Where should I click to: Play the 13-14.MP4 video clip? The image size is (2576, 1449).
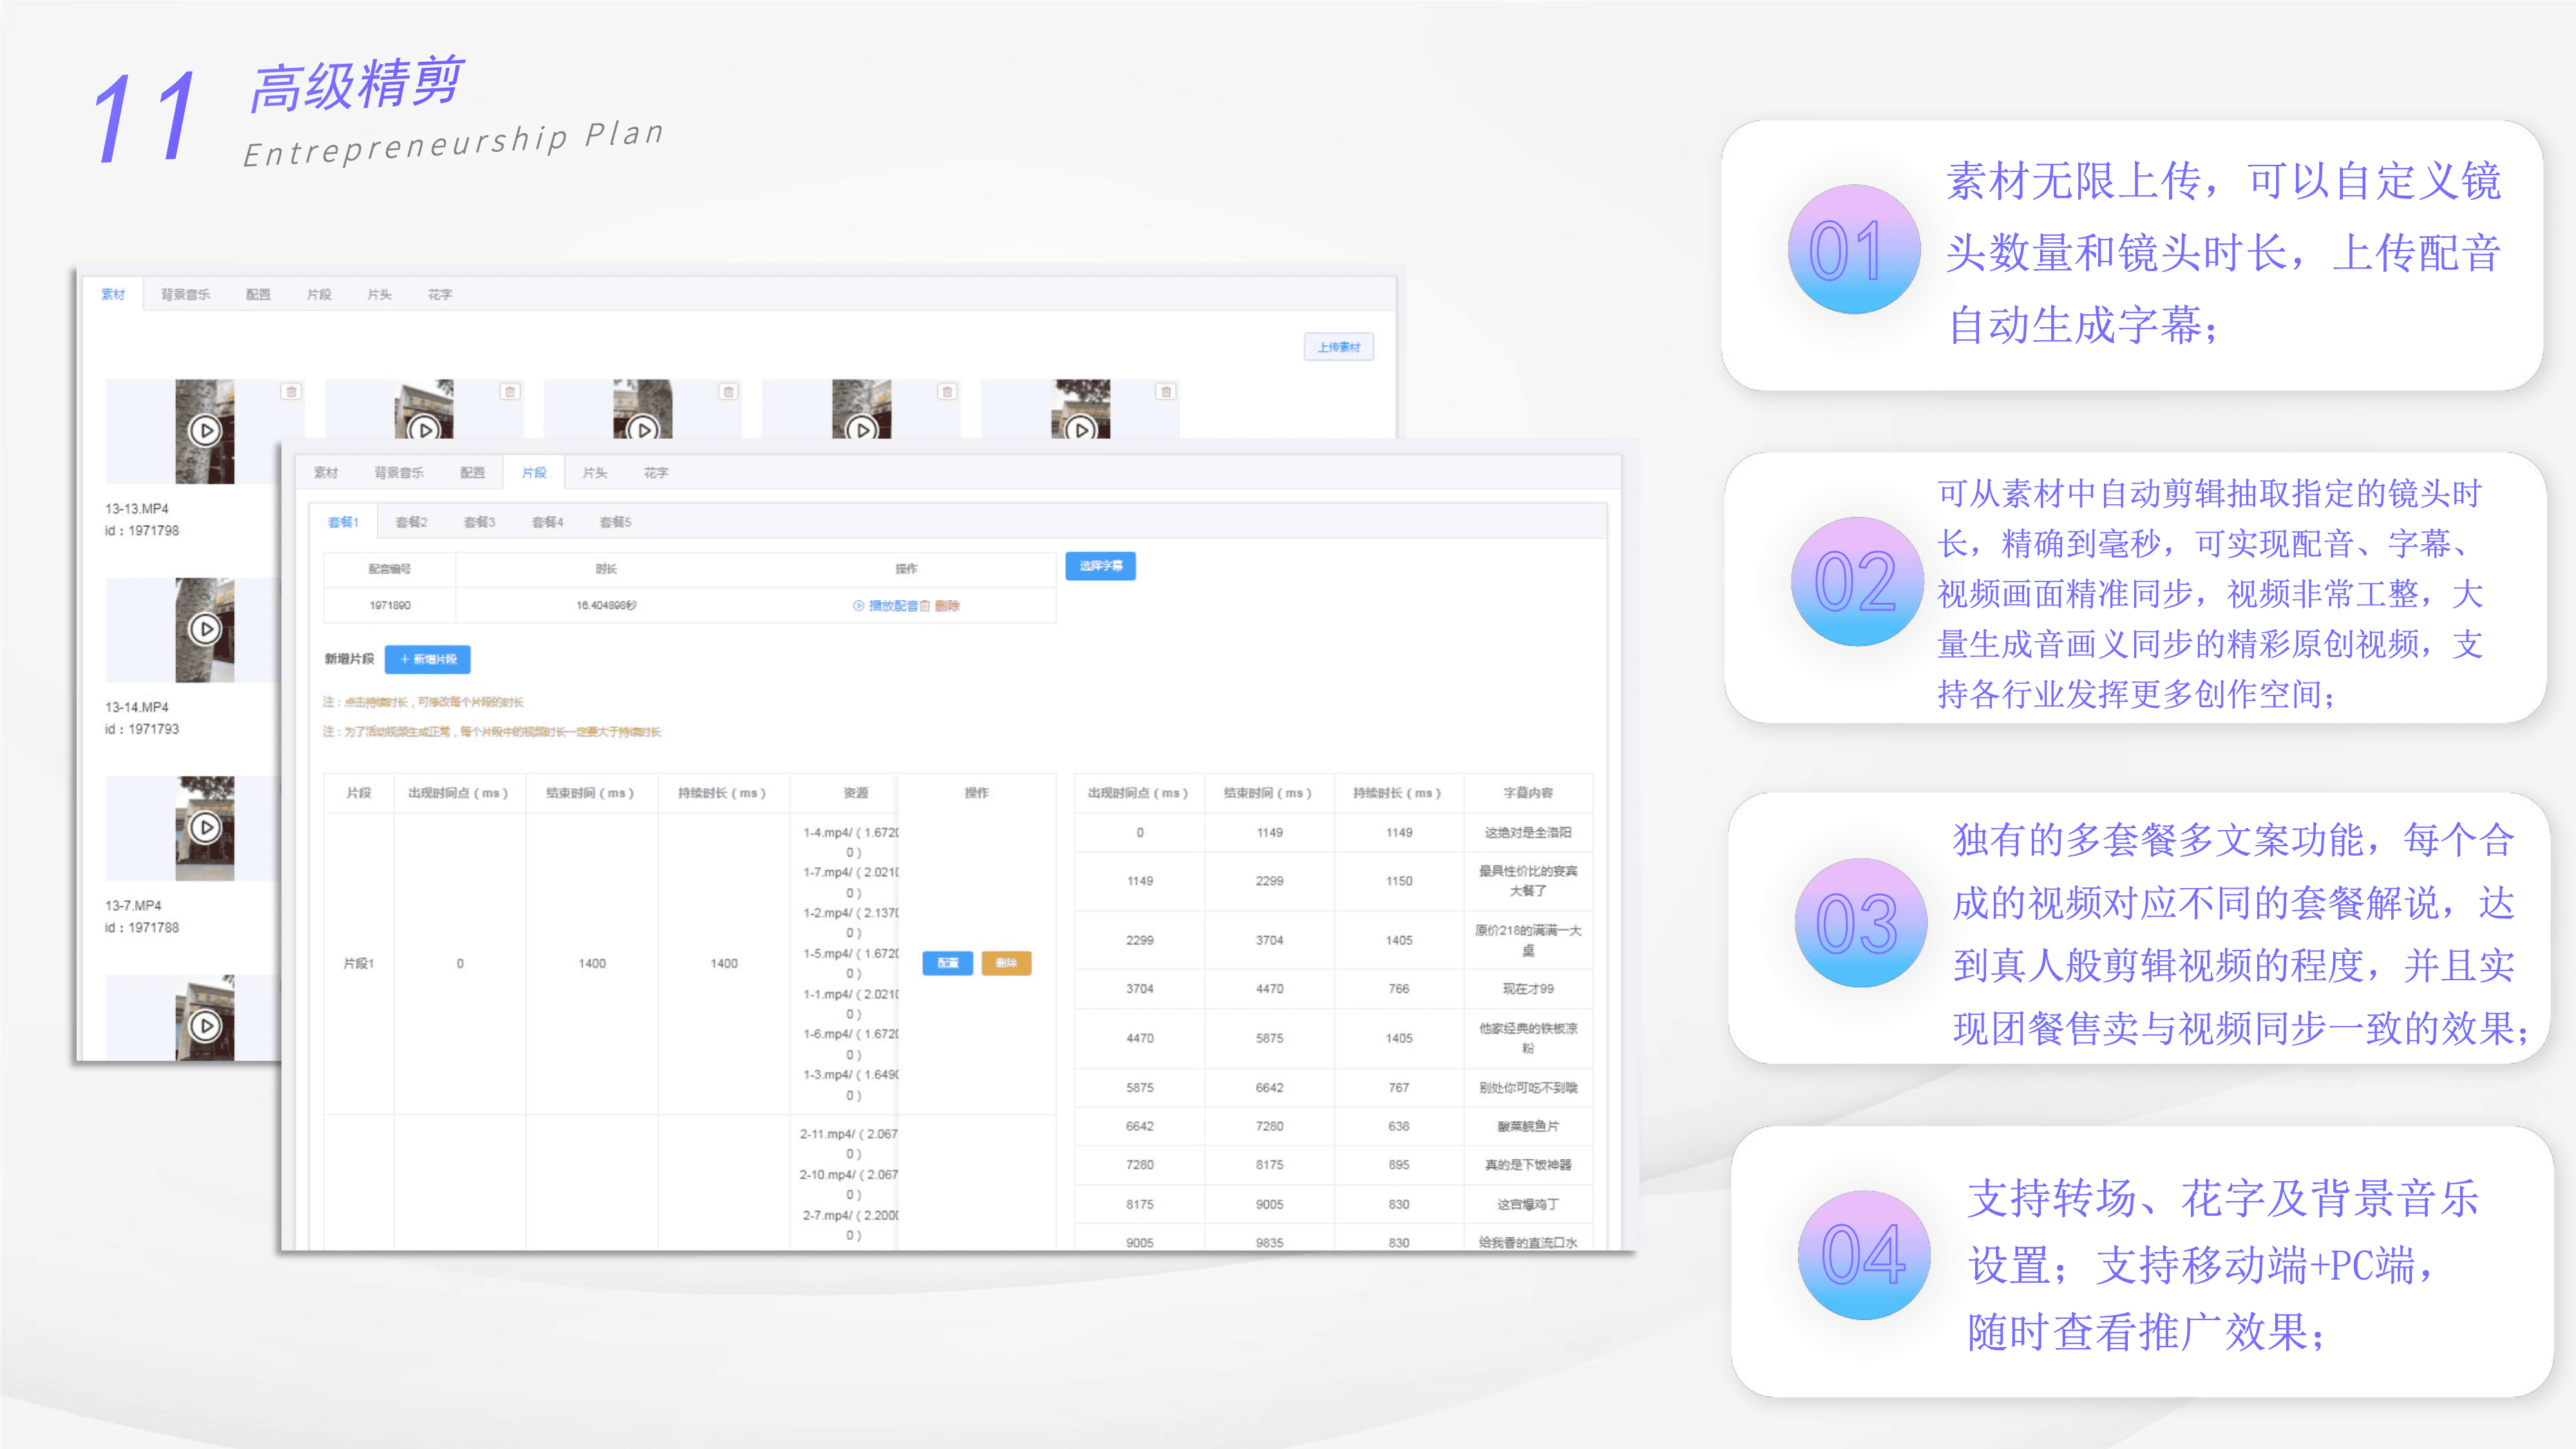(x=205, y=629)
